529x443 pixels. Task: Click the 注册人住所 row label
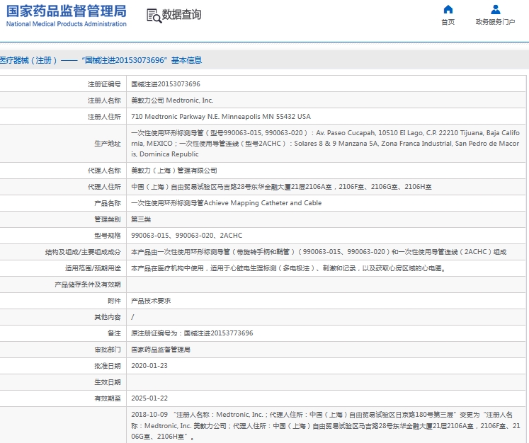click(x=104, y=117)
